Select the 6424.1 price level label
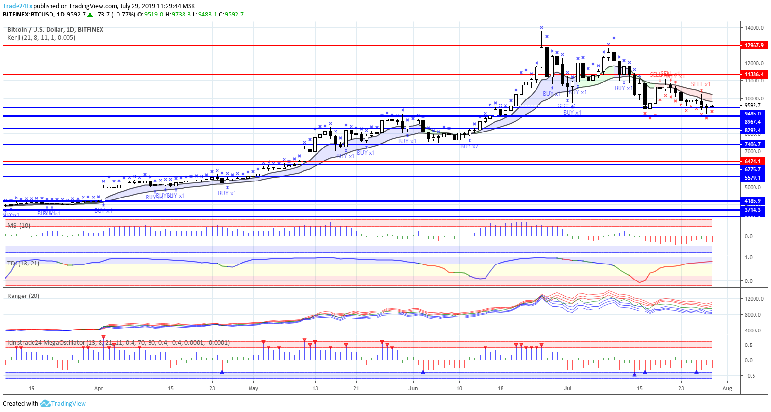The width and height of the screenshot is (771, 412). pos(753,161)
